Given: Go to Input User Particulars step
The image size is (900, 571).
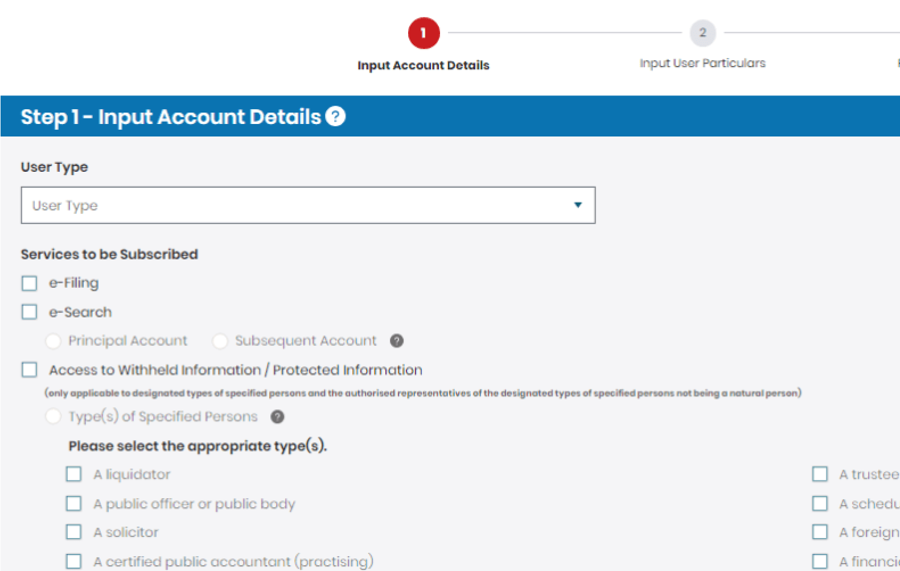Looking at the screenshot, I should (702, 63).
